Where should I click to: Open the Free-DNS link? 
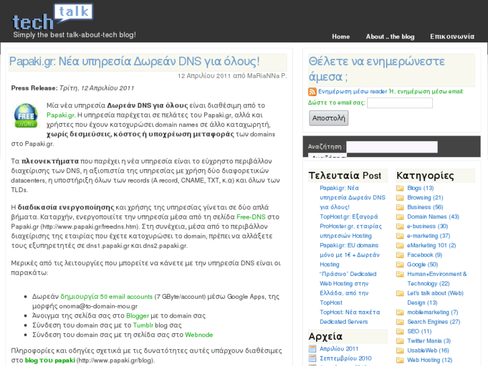[251, 217]
